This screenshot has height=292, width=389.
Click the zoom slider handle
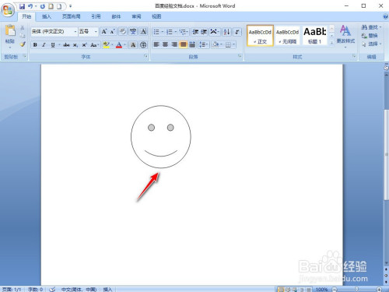point(357,289)
